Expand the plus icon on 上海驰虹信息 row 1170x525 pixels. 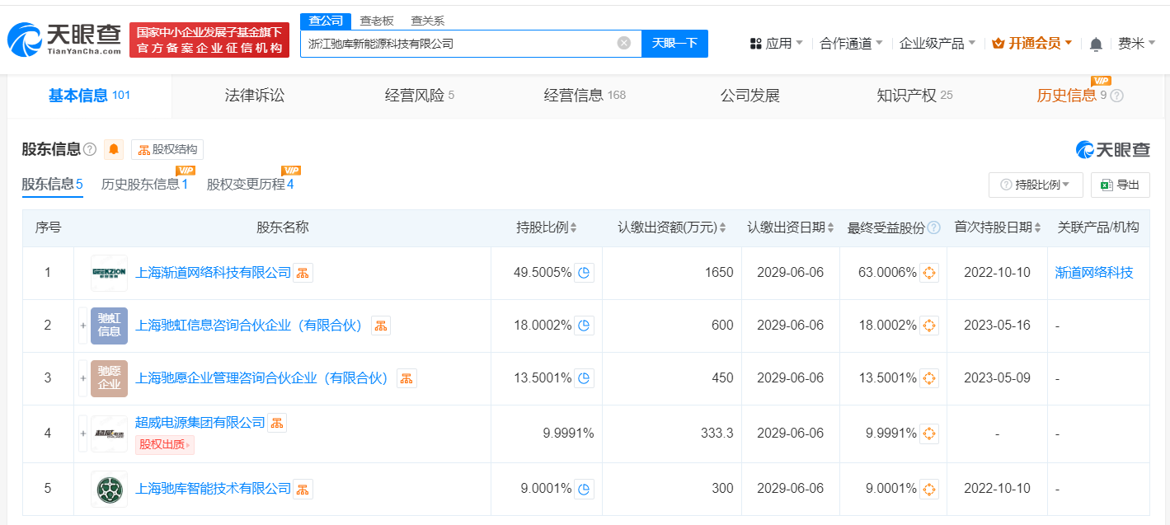pyautogui.click(x=82, y=325)
